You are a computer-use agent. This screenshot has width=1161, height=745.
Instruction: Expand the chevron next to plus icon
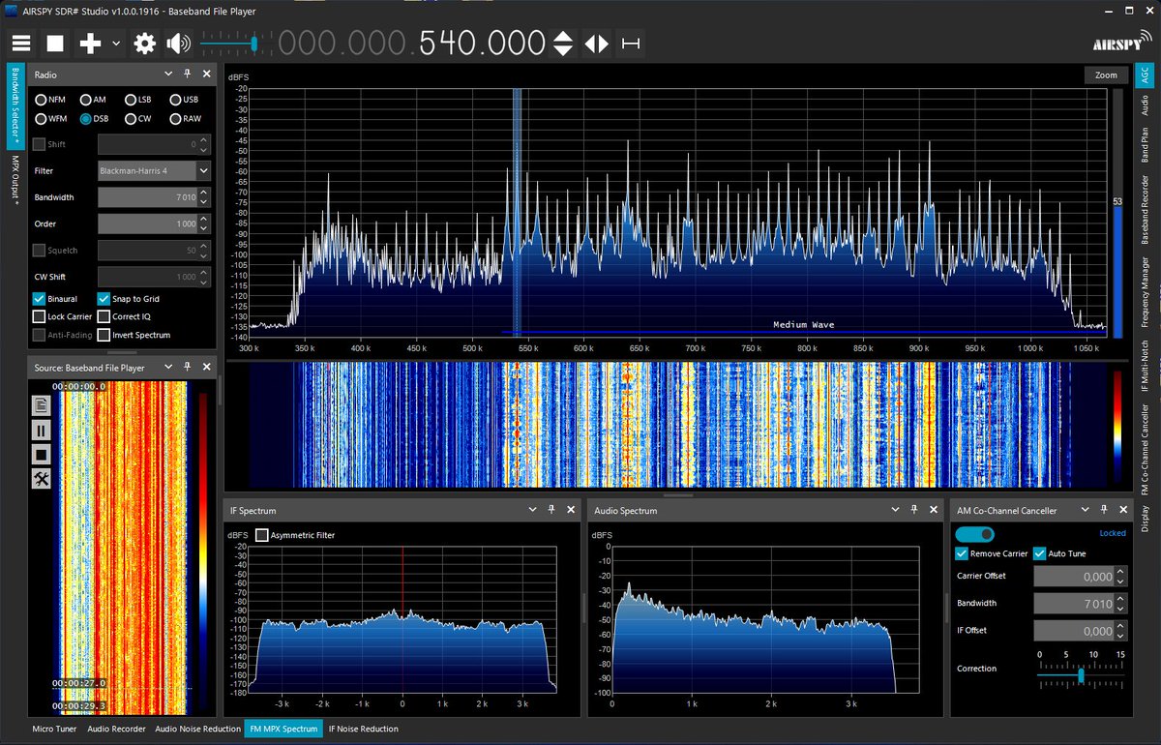pyautogui.click(x=116, y=44)
